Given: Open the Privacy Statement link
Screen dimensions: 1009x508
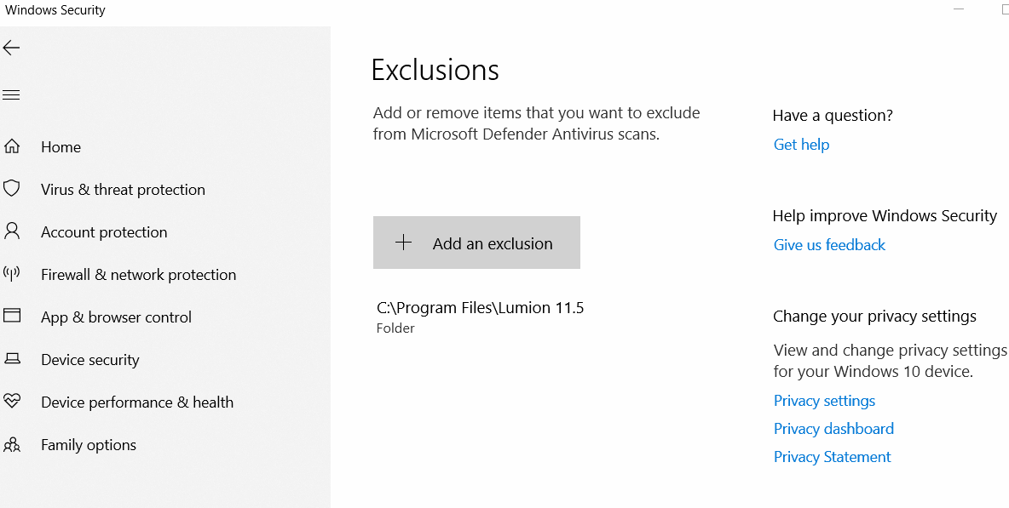Looking at the screenshot, I should 832,457.
